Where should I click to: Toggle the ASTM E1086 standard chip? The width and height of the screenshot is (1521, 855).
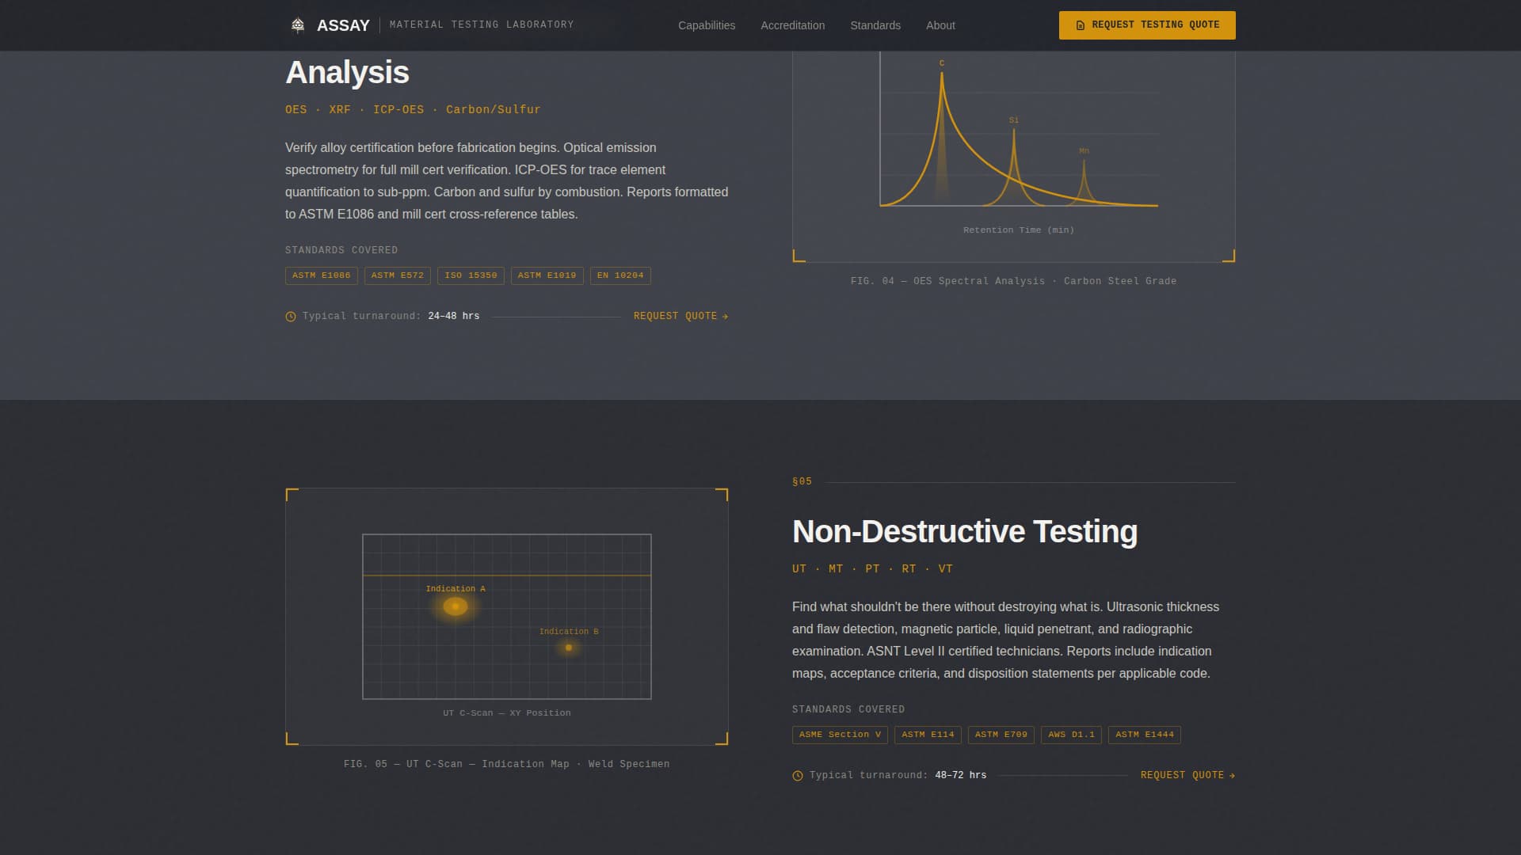pyautogui.click(x=321, y=275)
